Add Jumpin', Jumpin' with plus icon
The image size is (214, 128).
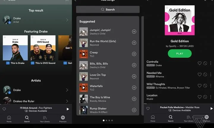click(x=134, y=32)
